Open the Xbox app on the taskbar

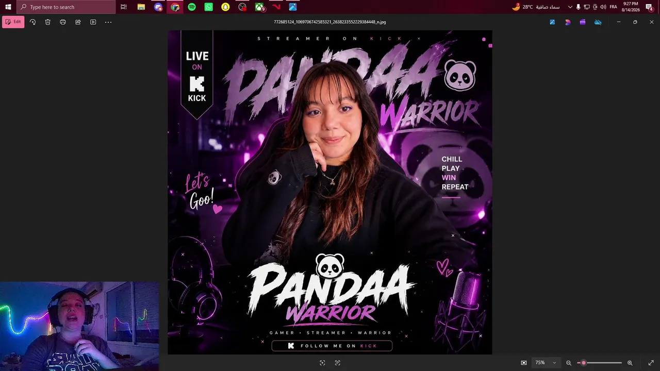pyautogui.click(x=259, y=7)
